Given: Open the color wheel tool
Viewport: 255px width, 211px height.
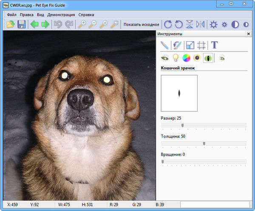Looking at the screenshot, I should coord(186,58).
